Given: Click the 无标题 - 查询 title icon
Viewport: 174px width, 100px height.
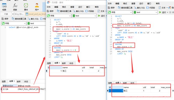Looking at the screenshot, I should (x=48, y=2).
